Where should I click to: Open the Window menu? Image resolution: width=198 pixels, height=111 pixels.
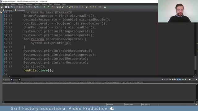click(x=57, y=4)
